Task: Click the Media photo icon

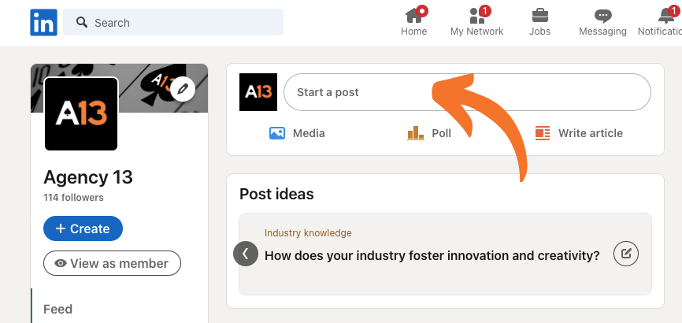Action: tap(277, 133)
